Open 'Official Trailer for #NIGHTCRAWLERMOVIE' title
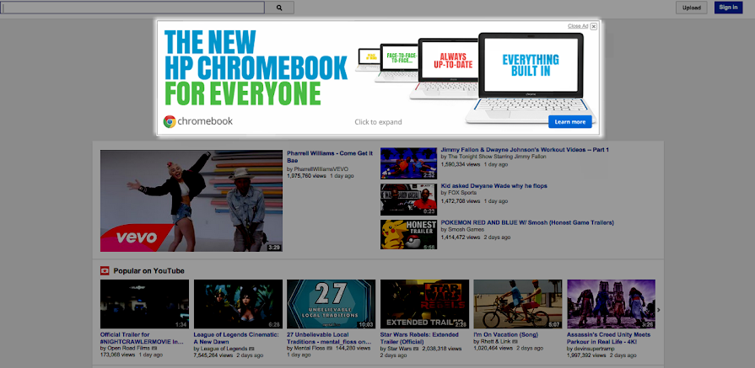755x368 pixels. (142, 339)
